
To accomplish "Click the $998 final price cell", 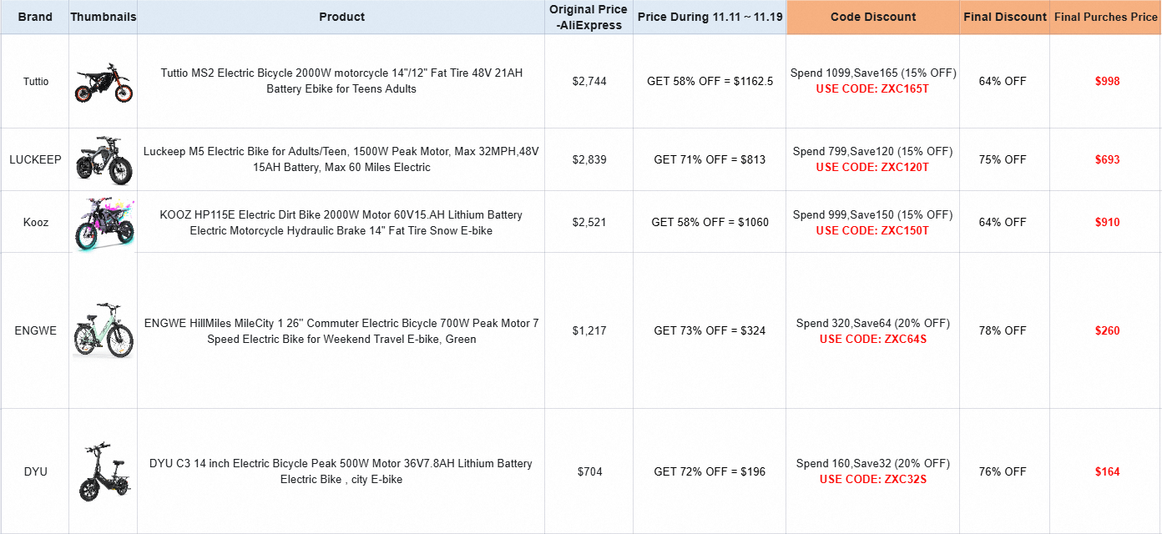I will 1107,81.
